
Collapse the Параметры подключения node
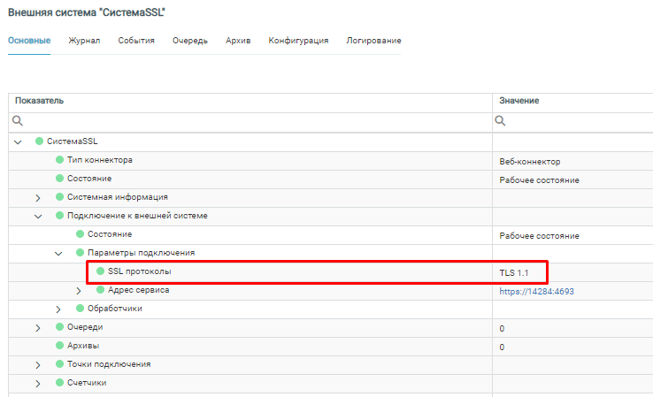pyautogui.click(x=58, y=253)
